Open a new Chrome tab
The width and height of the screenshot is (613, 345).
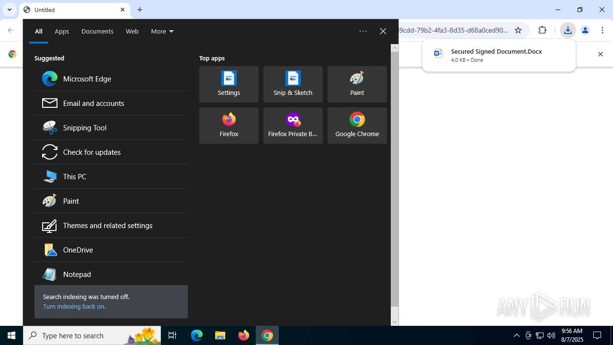(140, 10)
